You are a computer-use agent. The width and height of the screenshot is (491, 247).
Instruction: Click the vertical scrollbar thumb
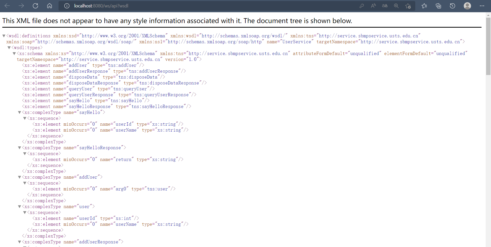coord(488,46)
